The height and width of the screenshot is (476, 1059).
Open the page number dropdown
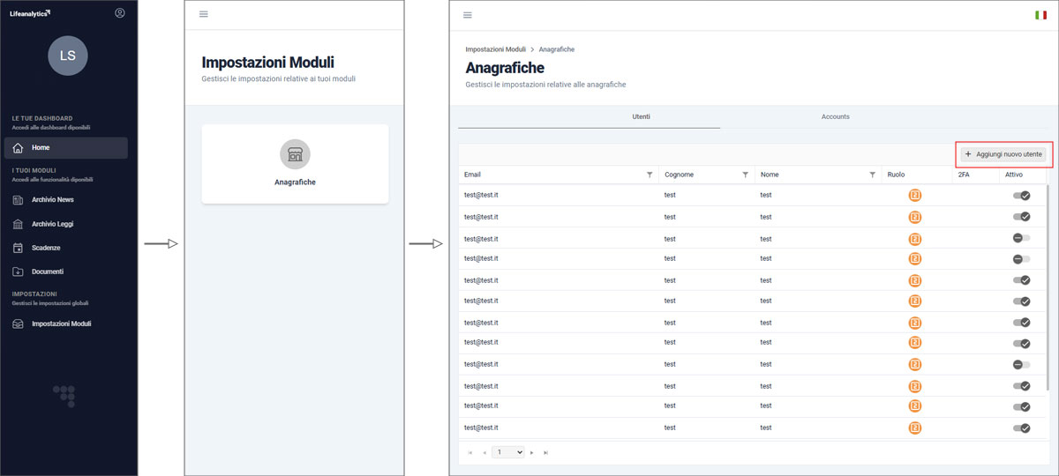click(508, 452)
